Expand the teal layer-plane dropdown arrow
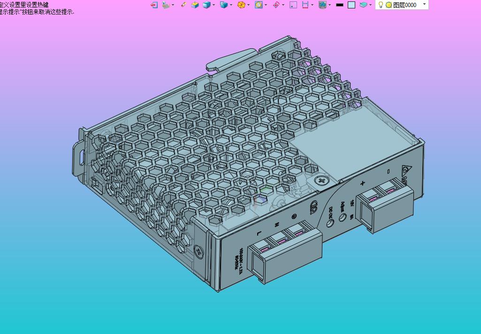This screenshot has width=481, height=334. pos(371,5)
